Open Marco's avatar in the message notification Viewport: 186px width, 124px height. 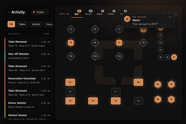(127, 19)
